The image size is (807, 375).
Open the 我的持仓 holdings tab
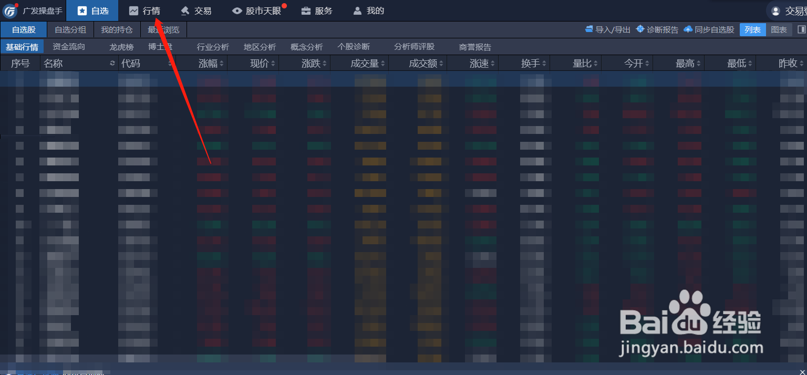click(117, 30)
